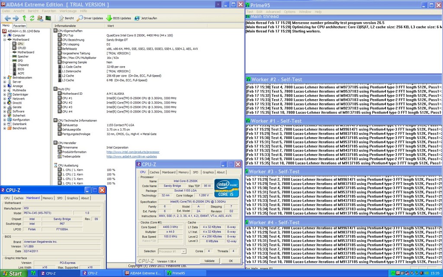The height and width of the screenshot is (277, 443).
Task: Open the Test menu in Prime95
Action: pos(250,12)
